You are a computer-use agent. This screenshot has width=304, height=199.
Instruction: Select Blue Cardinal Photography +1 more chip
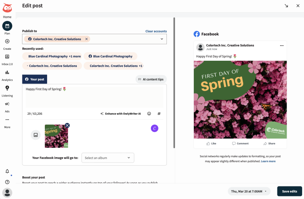click(52, 56)
